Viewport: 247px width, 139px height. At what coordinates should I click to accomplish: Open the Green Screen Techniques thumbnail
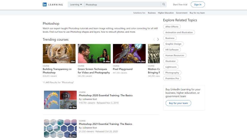(x=94, y=54)
